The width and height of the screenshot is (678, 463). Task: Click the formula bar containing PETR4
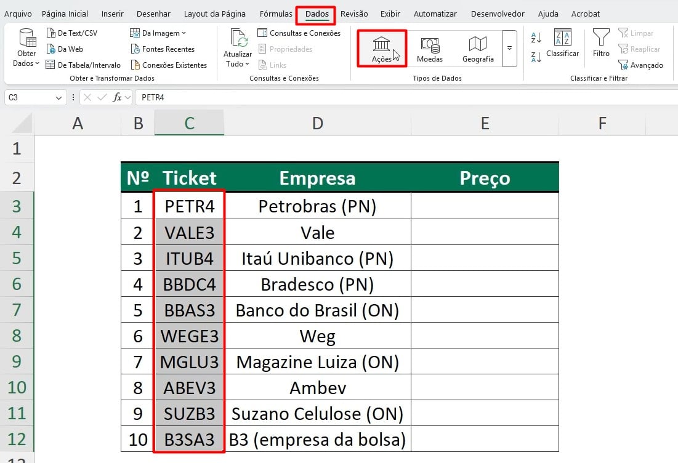point(406,97)
